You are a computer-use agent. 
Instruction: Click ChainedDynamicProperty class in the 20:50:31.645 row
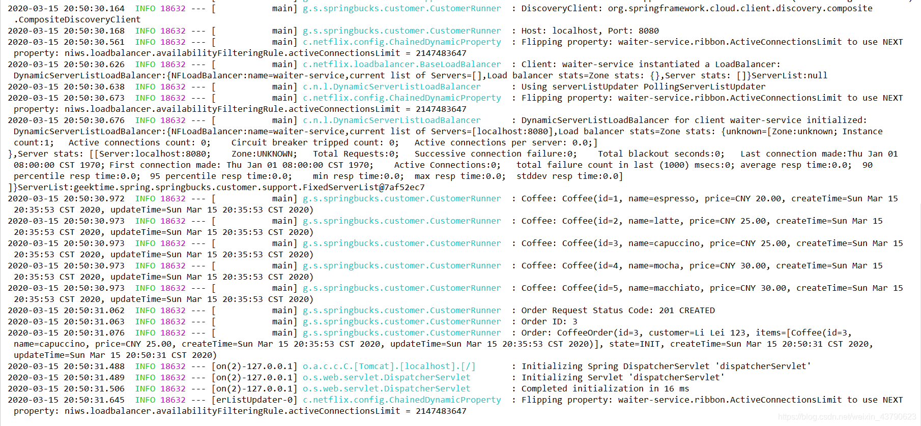pyautogui.click(x=402, y=400)
